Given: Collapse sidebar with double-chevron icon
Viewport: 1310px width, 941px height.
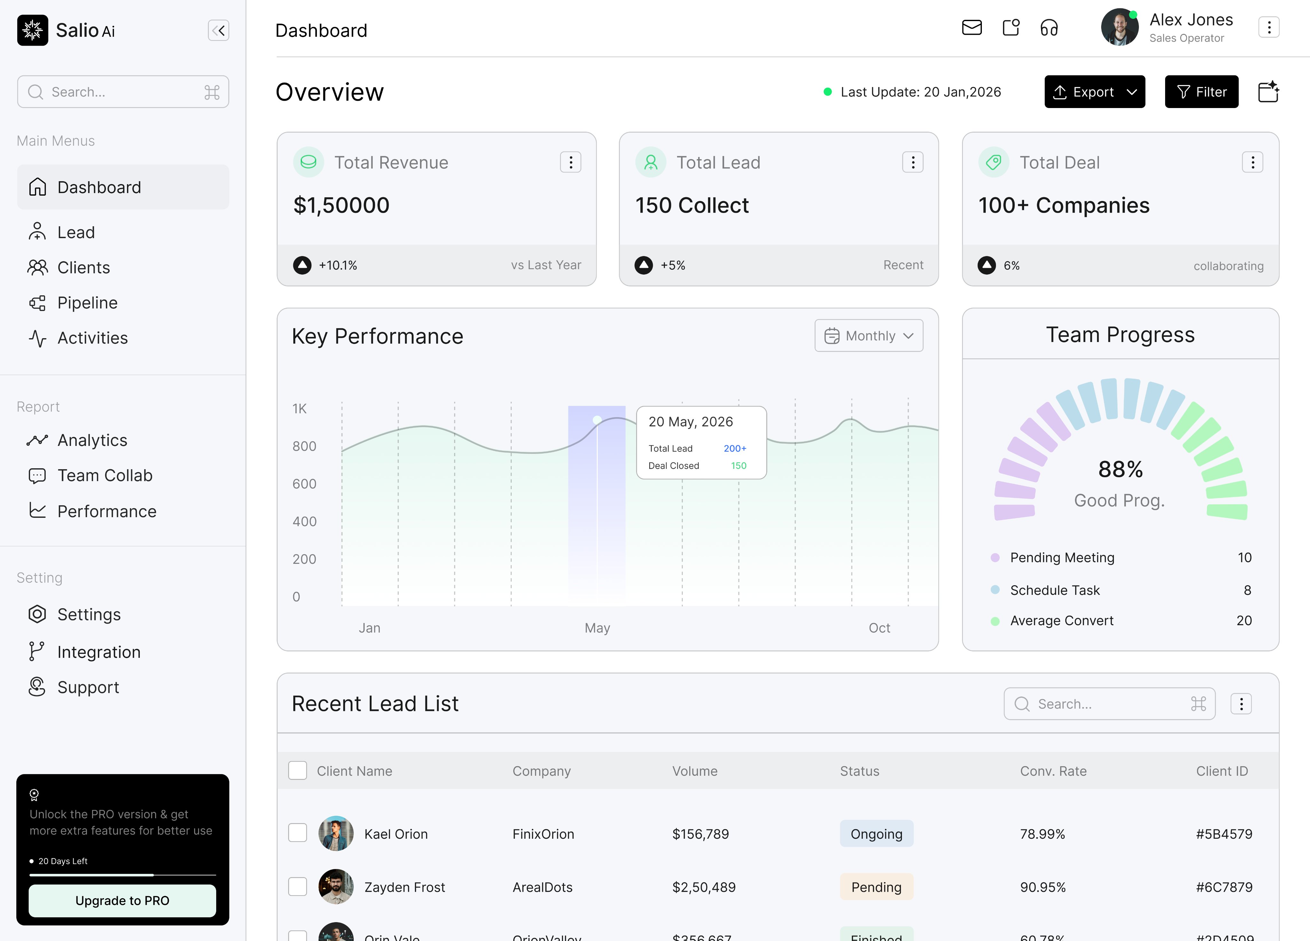Looking at the screenshot, I should pyautogui.click(x=218, y=31).
